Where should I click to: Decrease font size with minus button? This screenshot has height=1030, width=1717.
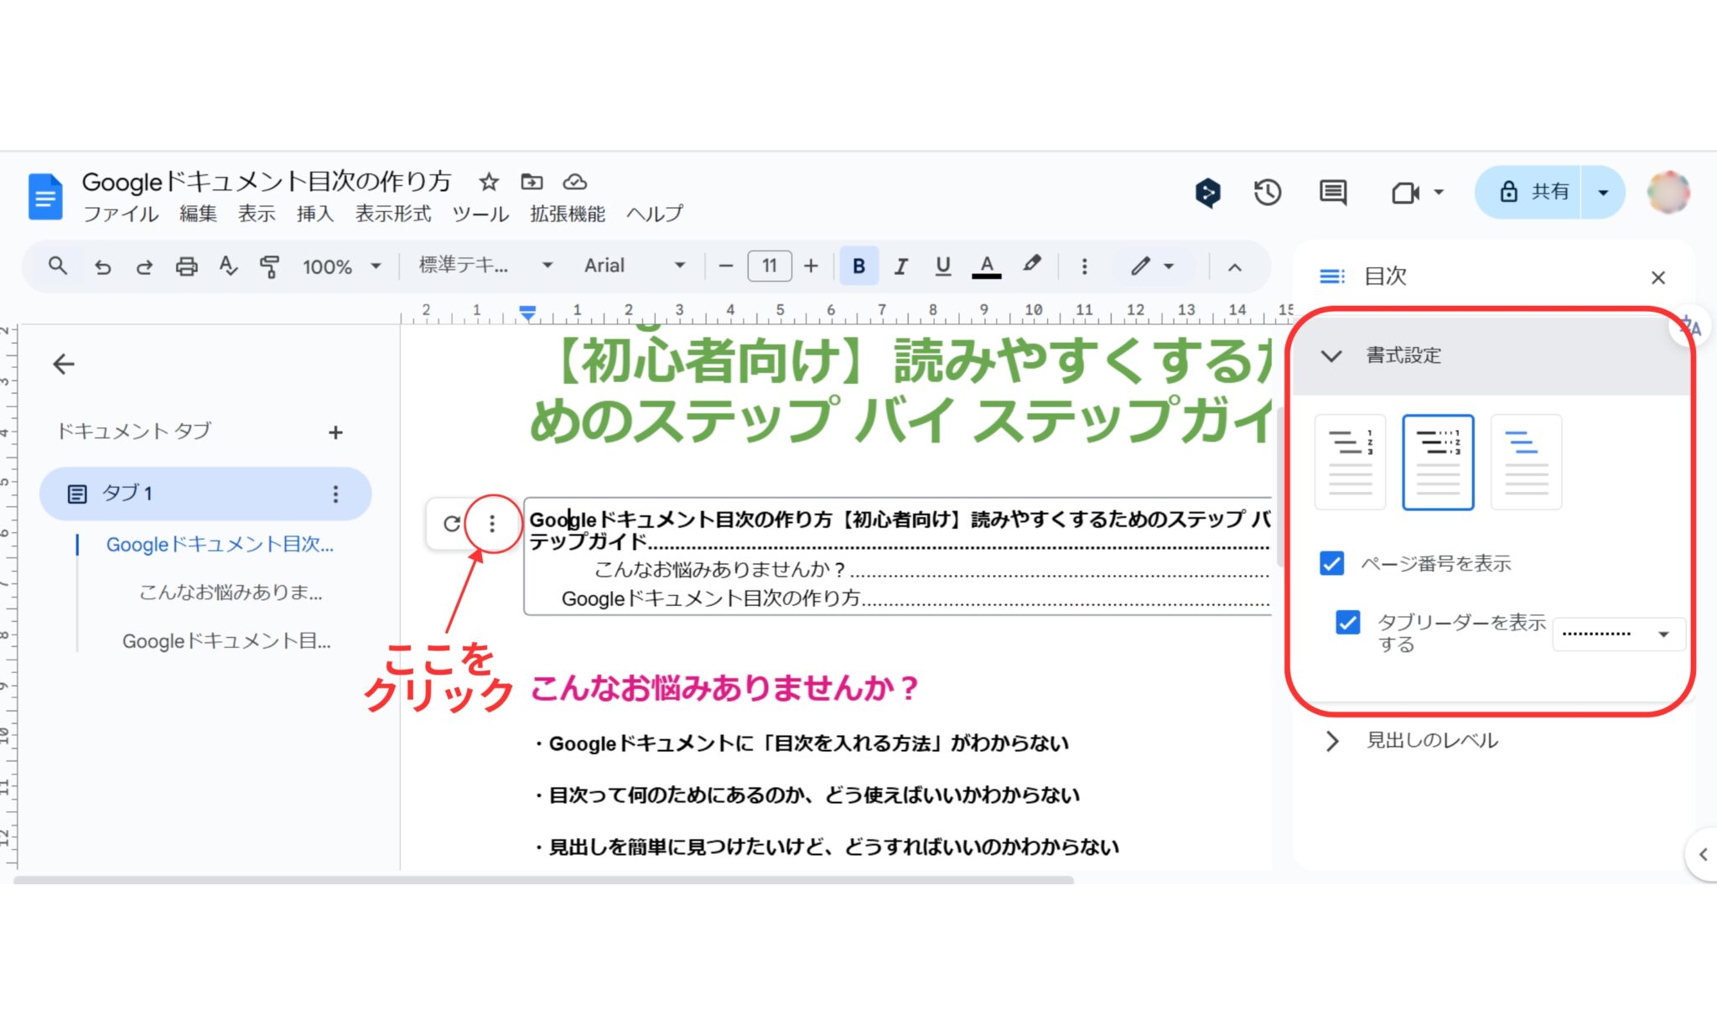pyautogui.click(x=726, y=267)
